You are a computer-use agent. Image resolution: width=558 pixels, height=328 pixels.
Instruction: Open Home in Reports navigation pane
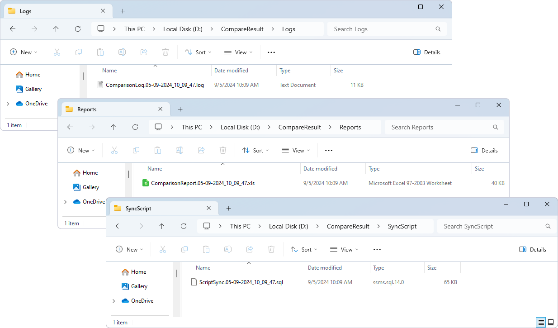coord(85,173)
